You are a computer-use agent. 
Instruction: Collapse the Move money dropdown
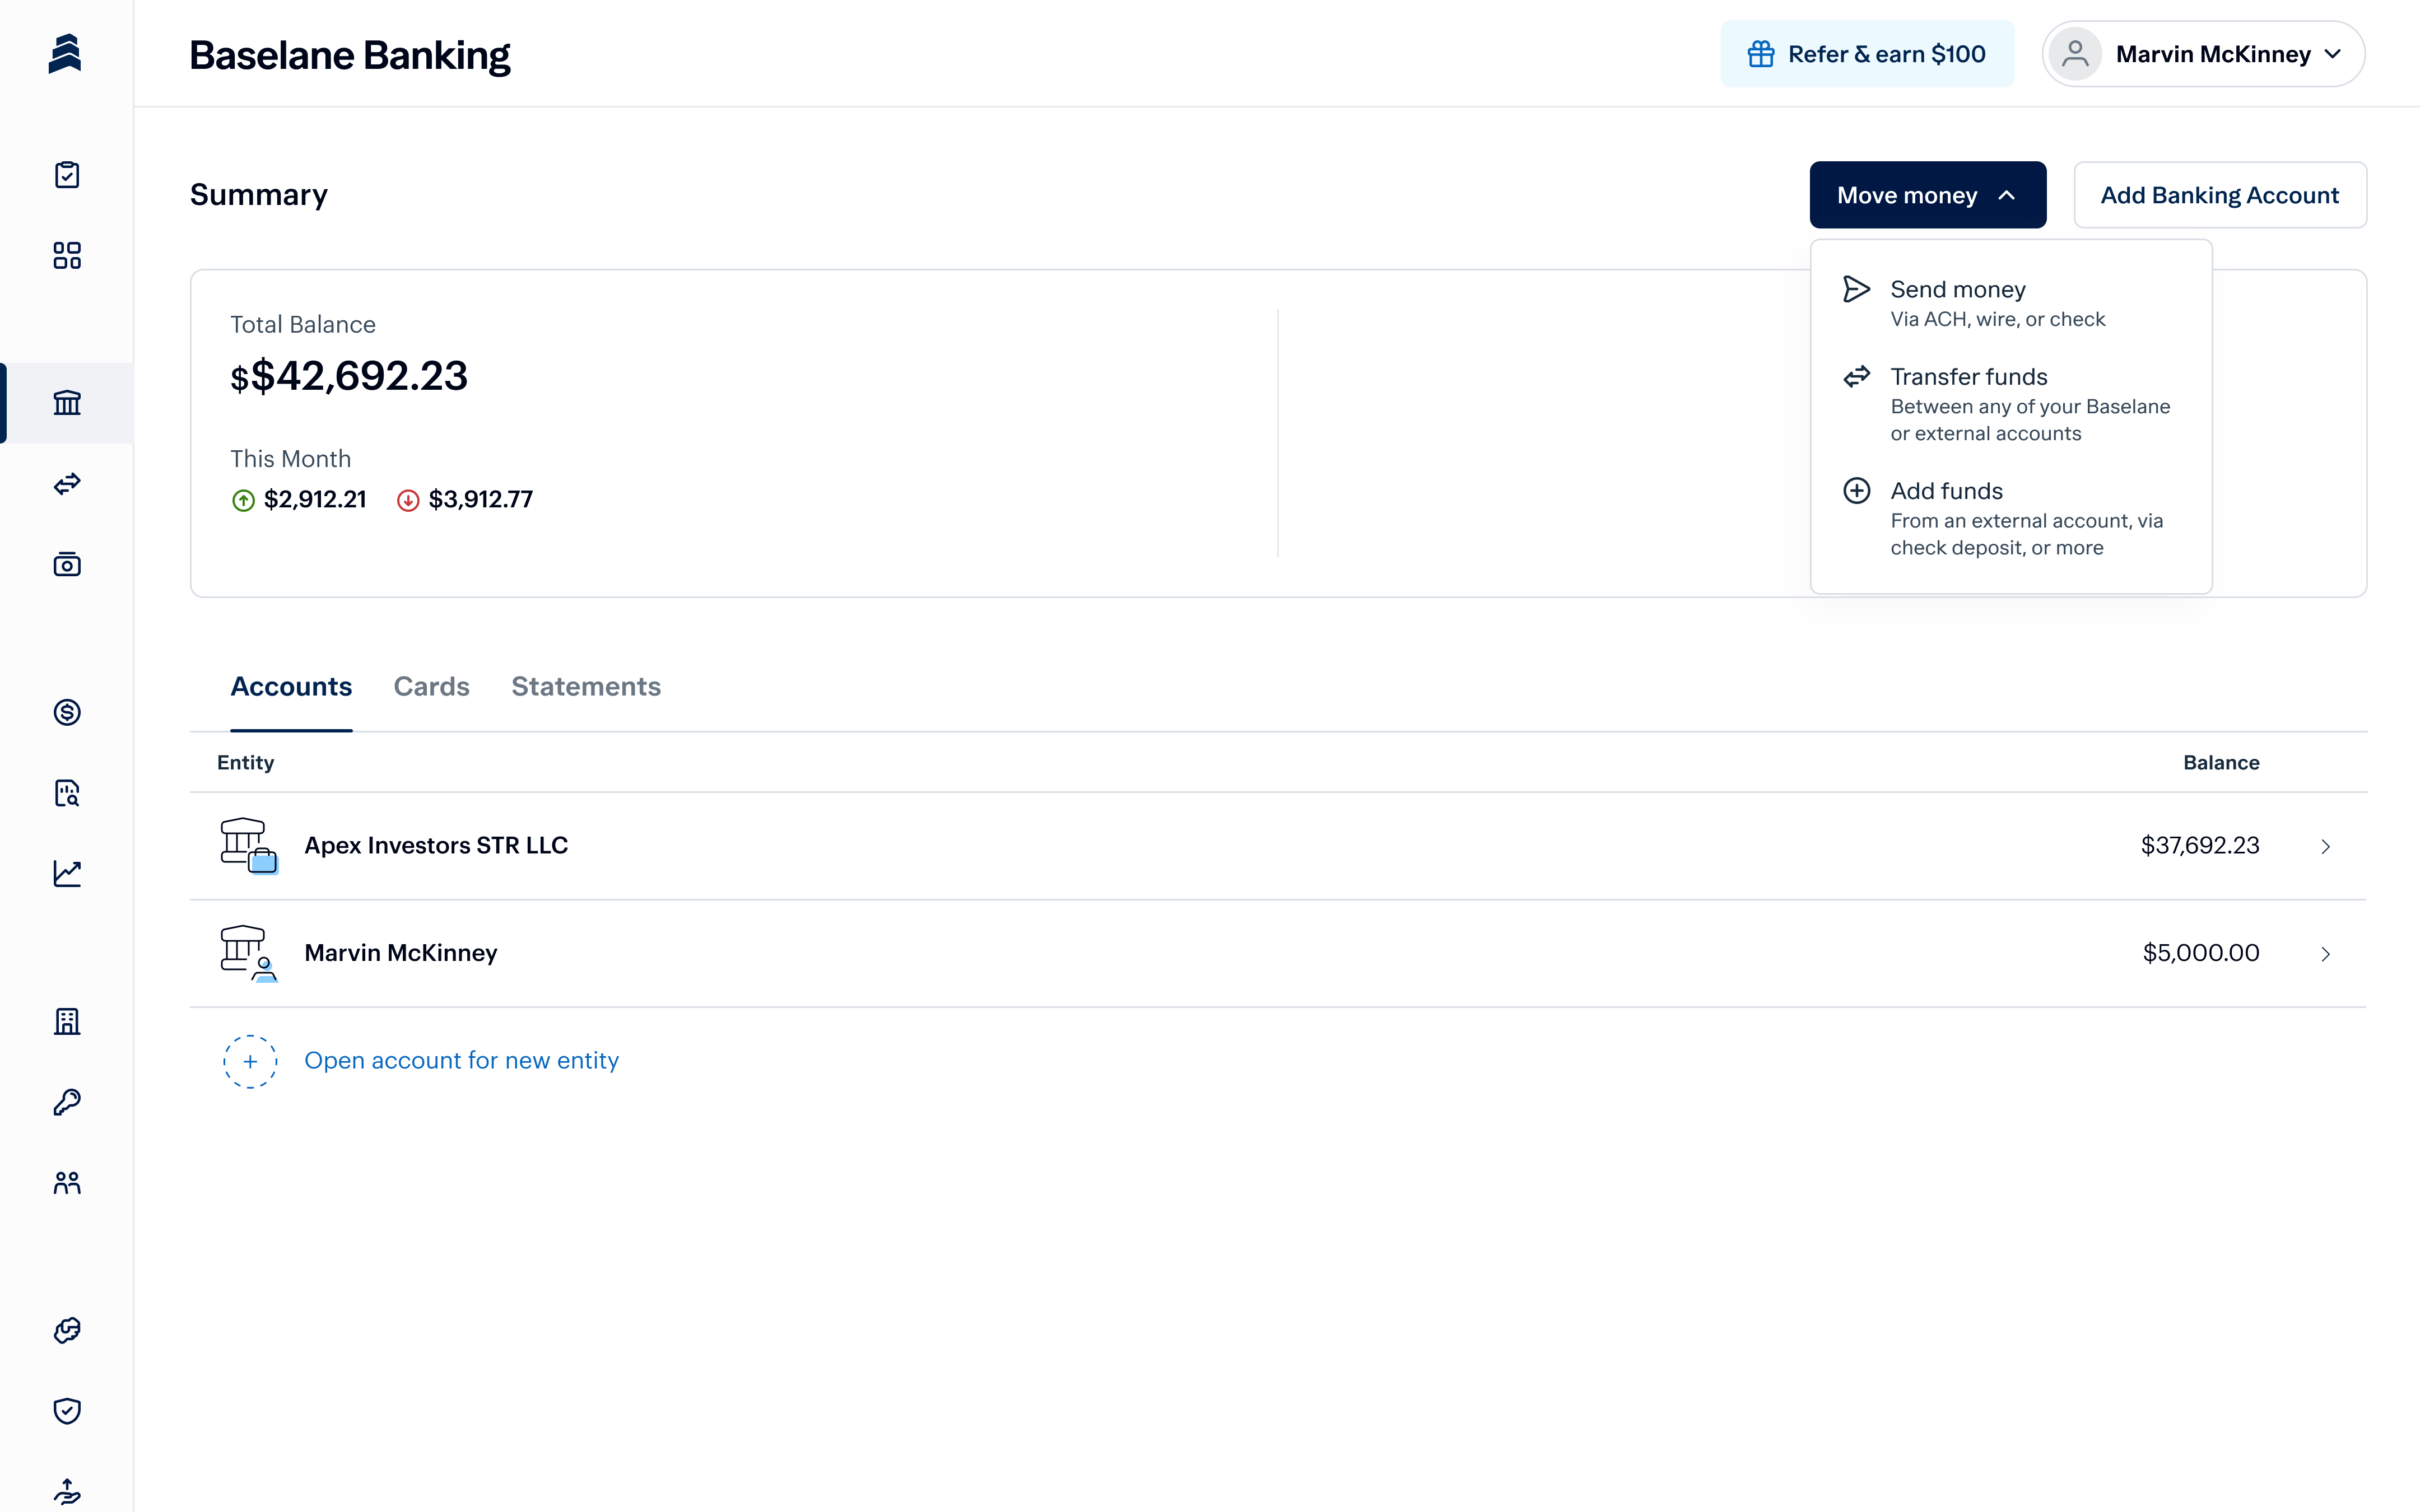[x=1927, y=195]
